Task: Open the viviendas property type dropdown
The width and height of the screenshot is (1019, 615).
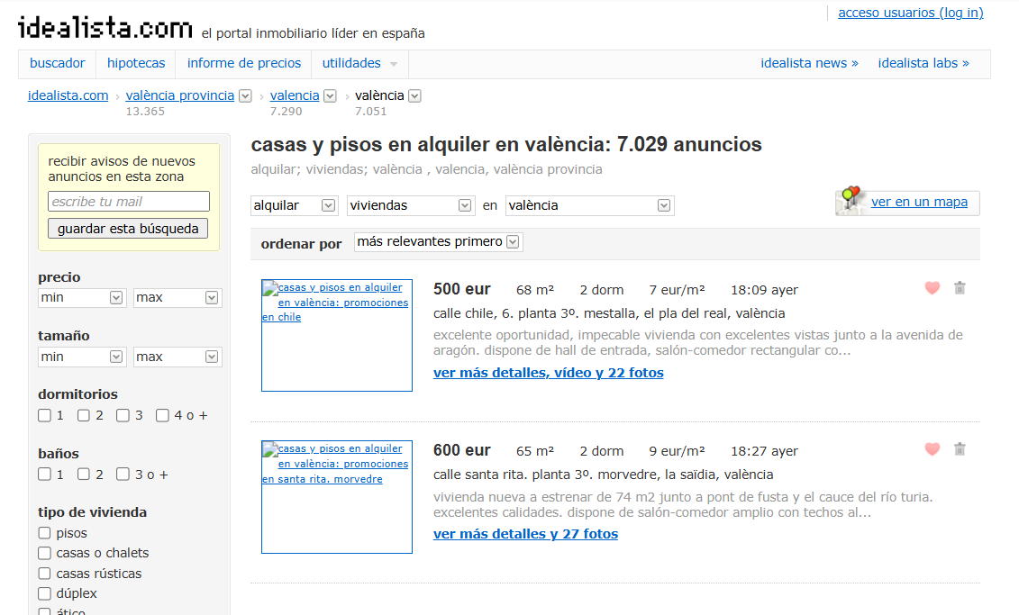Action: [x=410, y=205]
